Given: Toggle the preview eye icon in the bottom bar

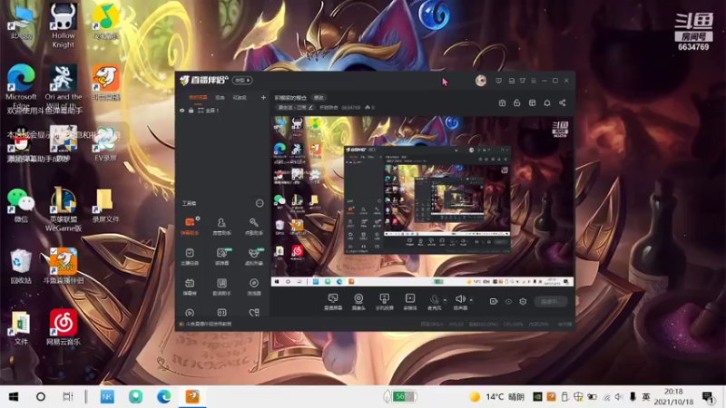Looking at the screenshot, I should click(508, 302).
